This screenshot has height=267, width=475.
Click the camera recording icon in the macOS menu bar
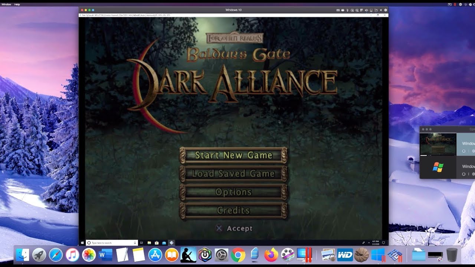tap(450, 4)
